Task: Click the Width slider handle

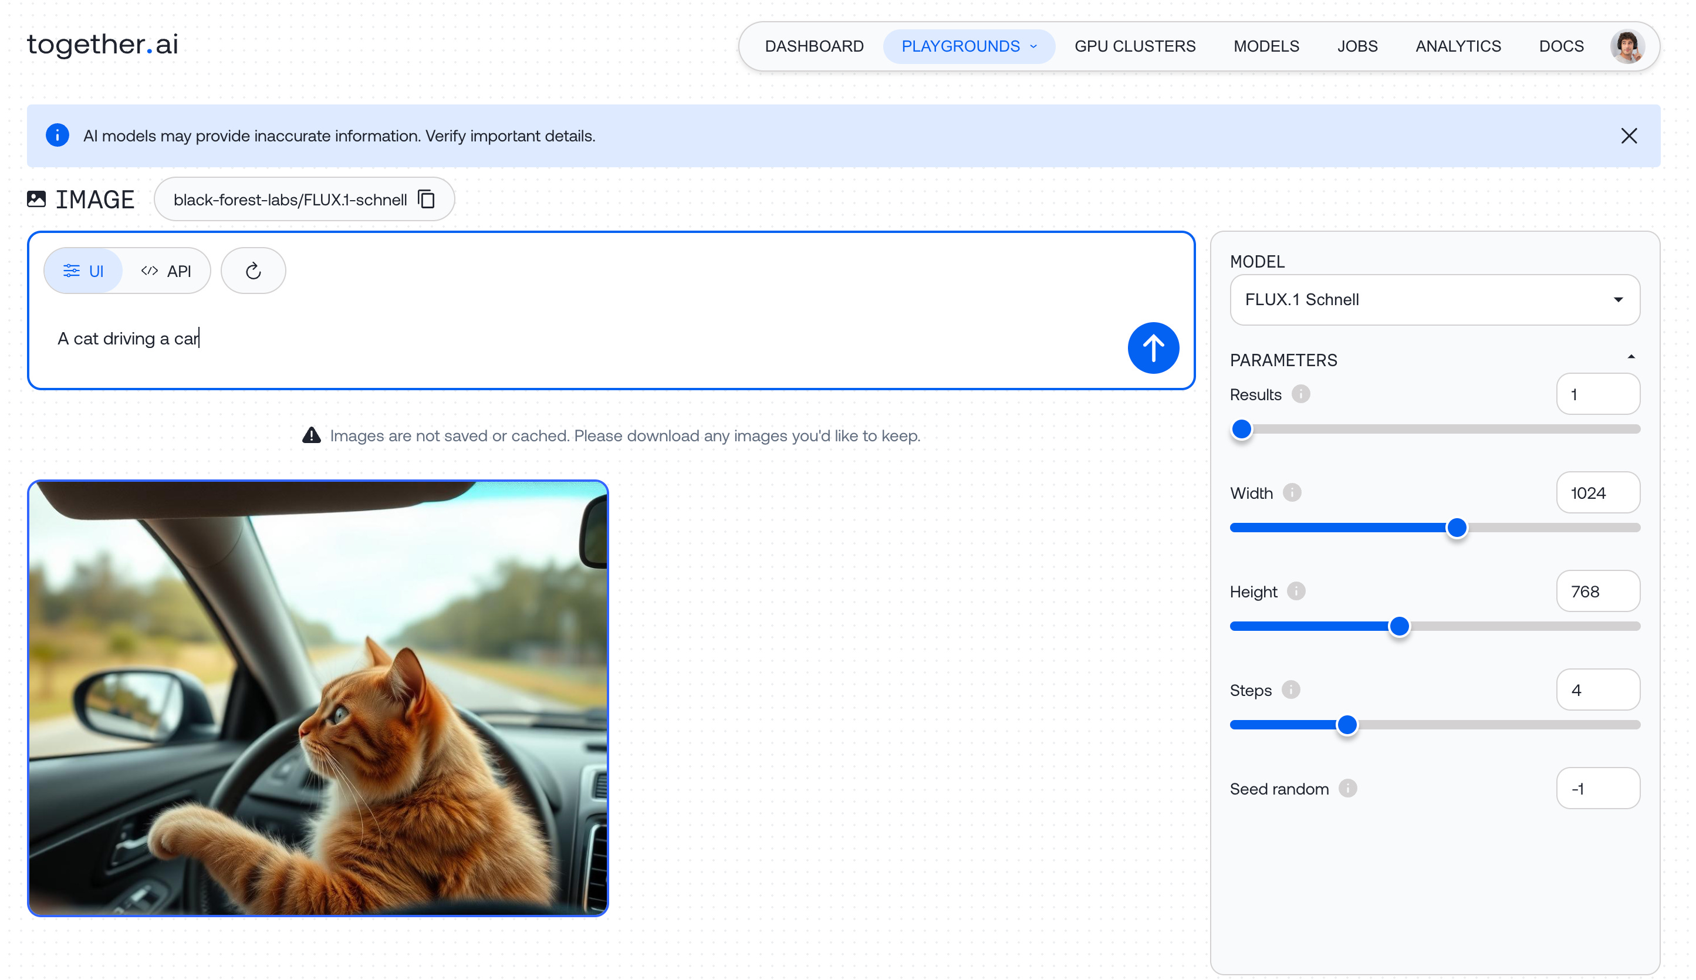Action: click(1457, 528)
